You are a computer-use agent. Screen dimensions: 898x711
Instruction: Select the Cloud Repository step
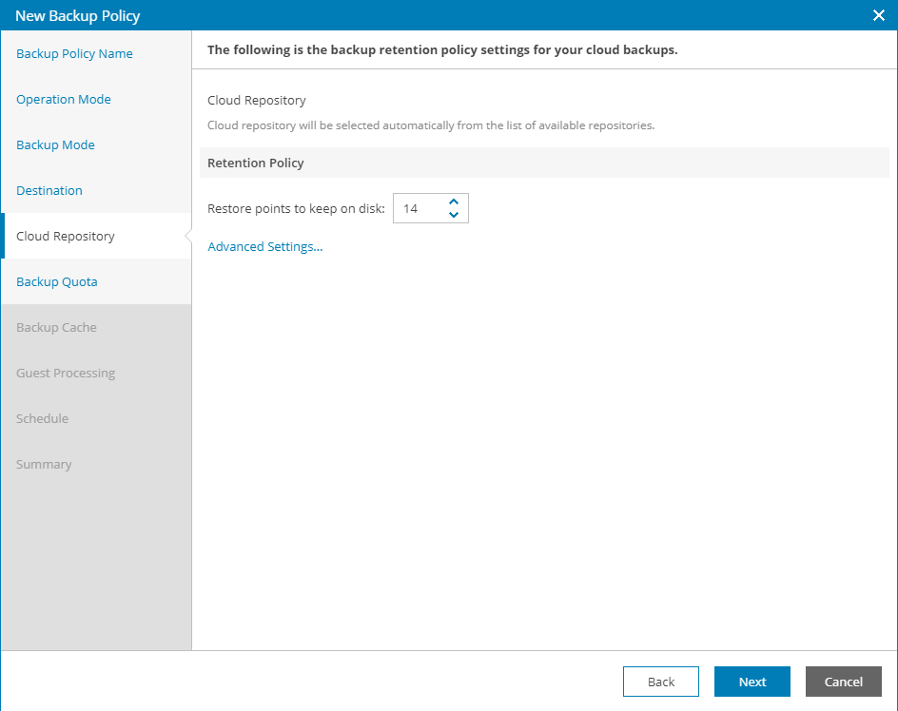66,237
